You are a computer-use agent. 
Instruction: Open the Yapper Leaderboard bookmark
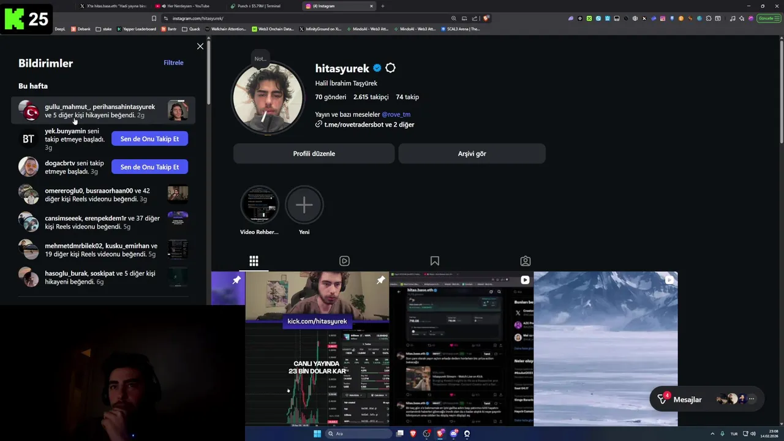click(x=136, y=29)
